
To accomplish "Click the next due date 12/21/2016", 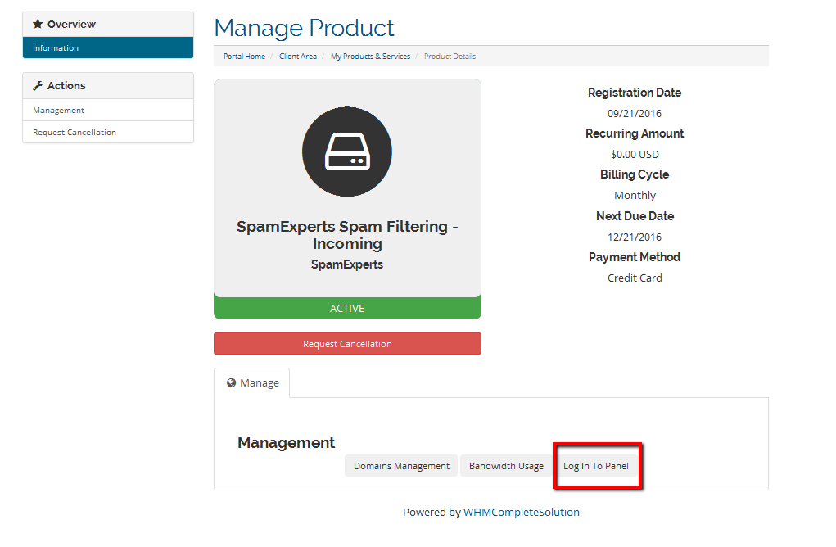I will click(635, 237).
